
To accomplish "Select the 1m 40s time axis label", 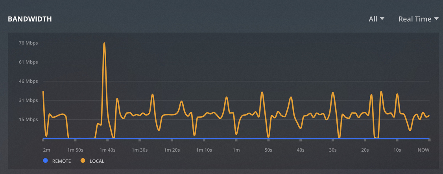I will (x=107, y=150).
